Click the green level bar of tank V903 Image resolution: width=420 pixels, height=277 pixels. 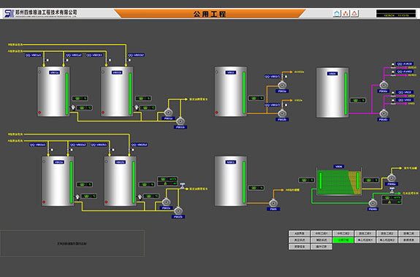point(244,93)
